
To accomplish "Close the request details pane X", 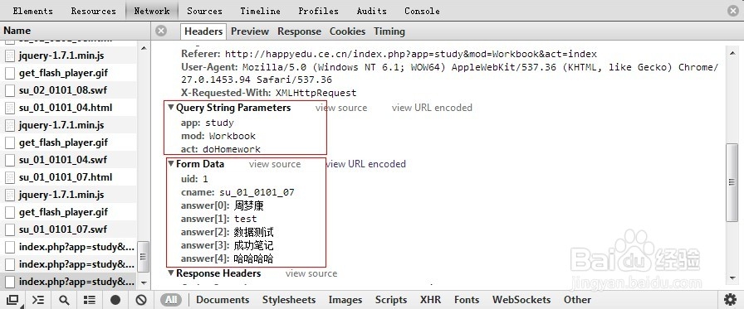I will point(161,31).
